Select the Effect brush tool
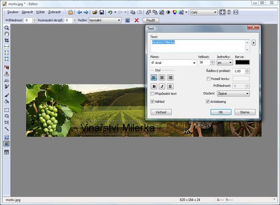 6,86
